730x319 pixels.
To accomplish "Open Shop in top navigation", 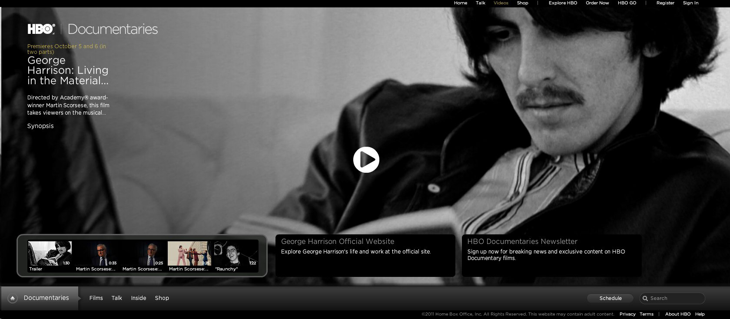I will [x=523, y=3].
